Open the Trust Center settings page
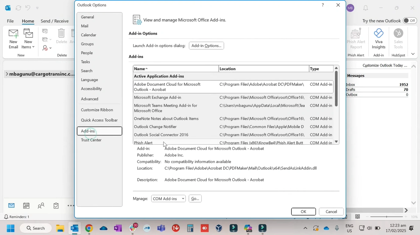 tap(91, 140)
